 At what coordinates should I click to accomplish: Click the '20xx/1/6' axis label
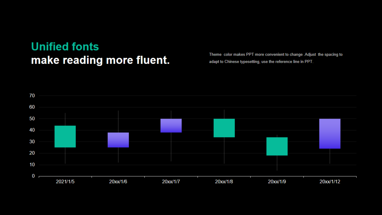[118, 182]
